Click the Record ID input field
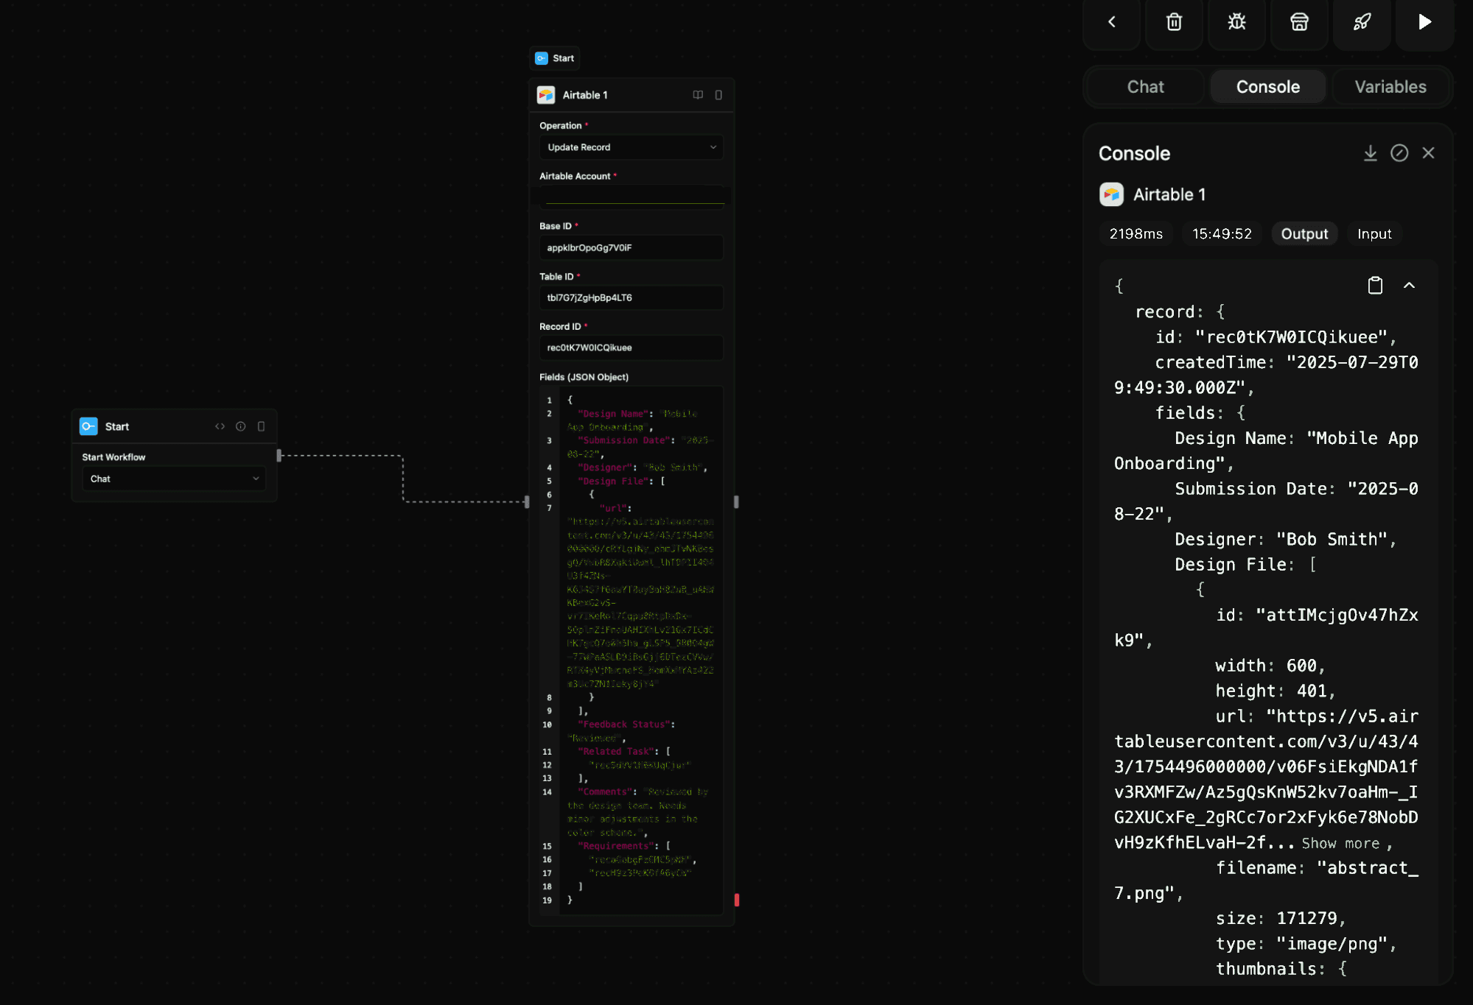The height and width of the screenshot is (1005, 1473). [631, 347]
